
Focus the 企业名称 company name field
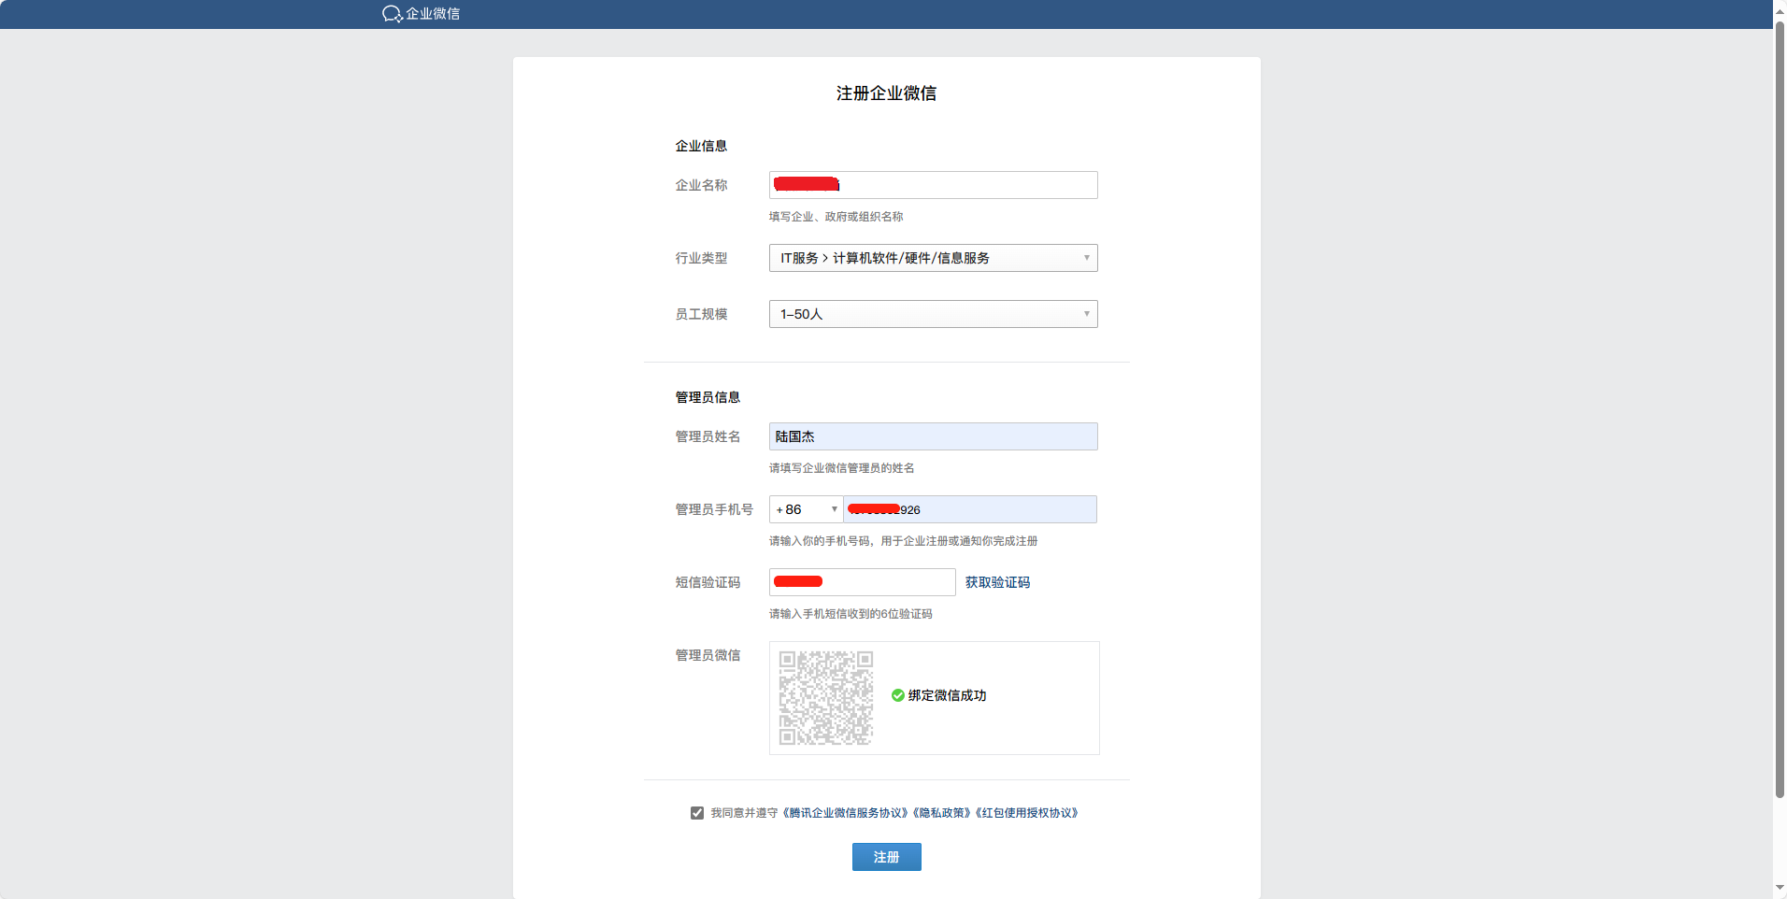[933, 185]
